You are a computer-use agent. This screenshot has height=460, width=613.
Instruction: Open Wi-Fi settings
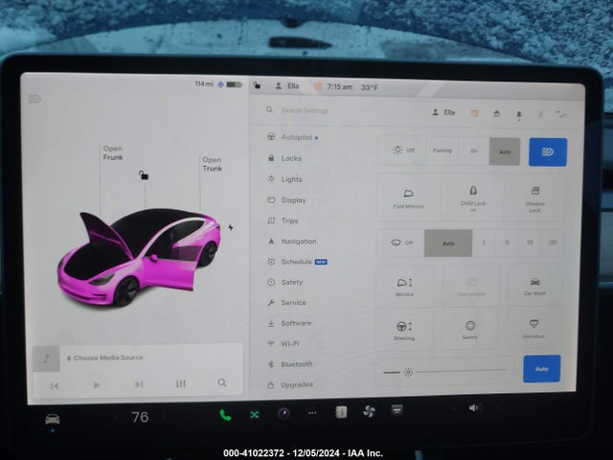pyautogui.click(x=284, y=343)
